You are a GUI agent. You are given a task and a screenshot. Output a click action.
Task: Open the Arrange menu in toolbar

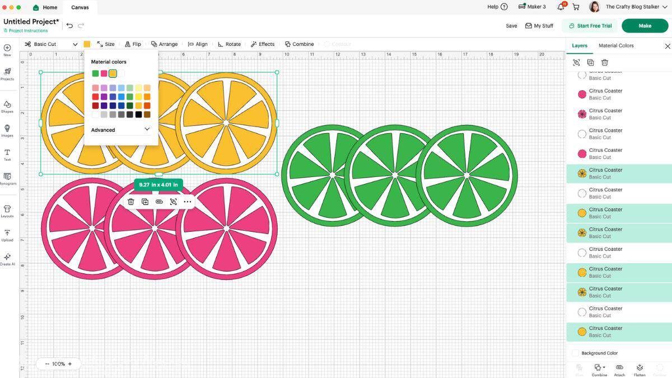[164, 44]
